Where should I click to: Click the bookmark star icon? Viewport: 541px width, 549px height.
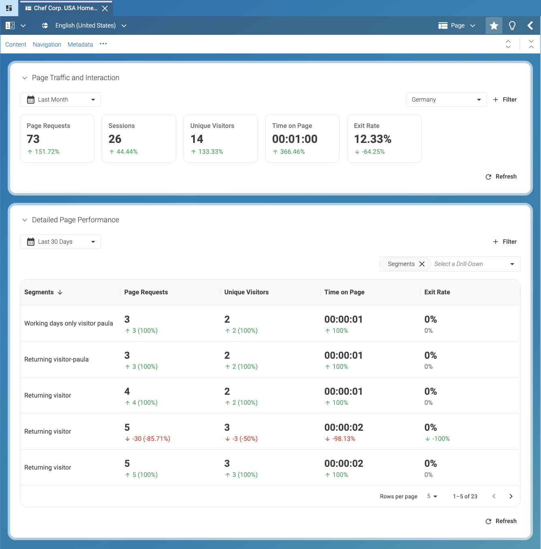(494, 26)
